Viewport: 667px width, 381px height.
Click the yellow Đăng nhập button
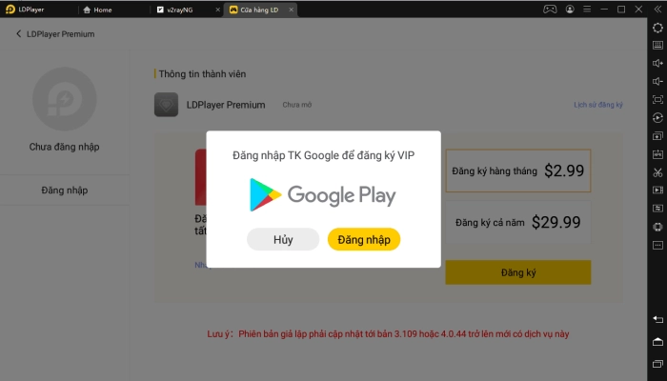(x=364, y=239)
